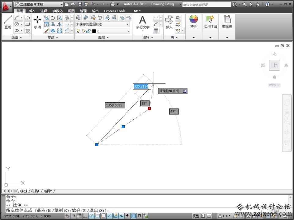Toggle Quick Properties in status bar

click(139, 216)
